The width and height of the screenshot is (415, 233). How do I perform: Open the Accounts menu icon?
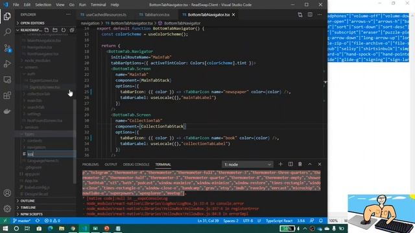tap(7, 193)
